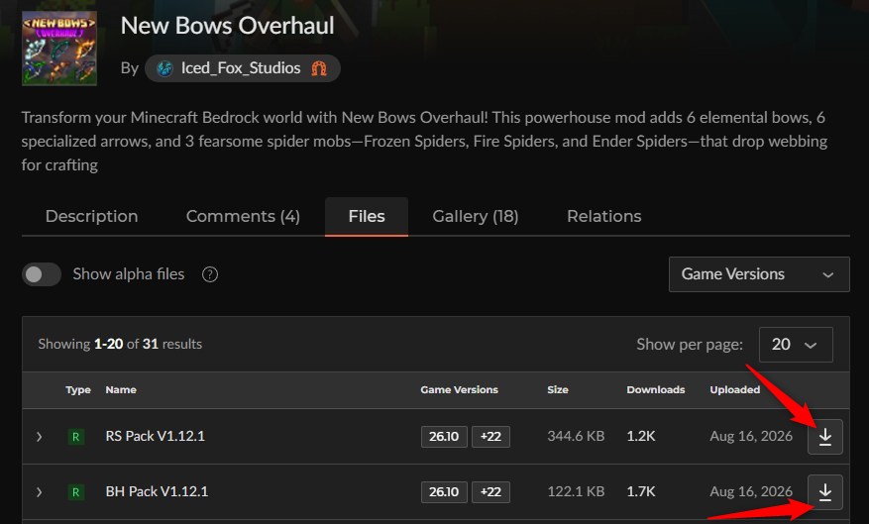Click the Type column header

click(78, 390)
